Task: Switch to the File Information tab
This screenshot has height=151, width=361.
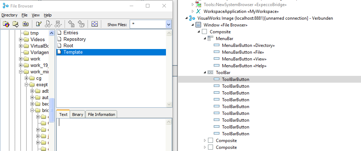Action: pos(101,115)
